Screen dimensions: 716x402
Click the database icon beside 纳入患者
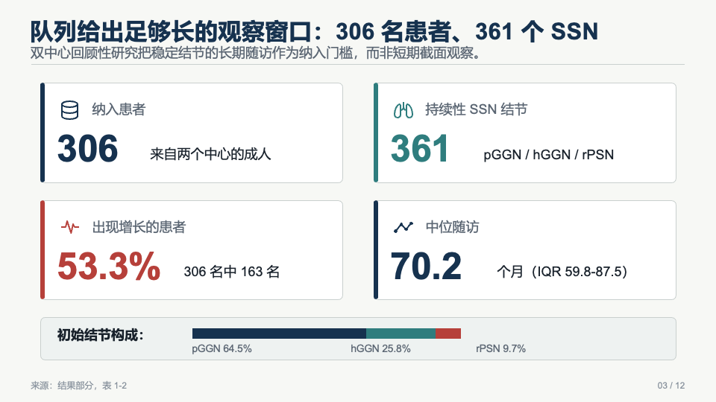[x=70, y=110]
